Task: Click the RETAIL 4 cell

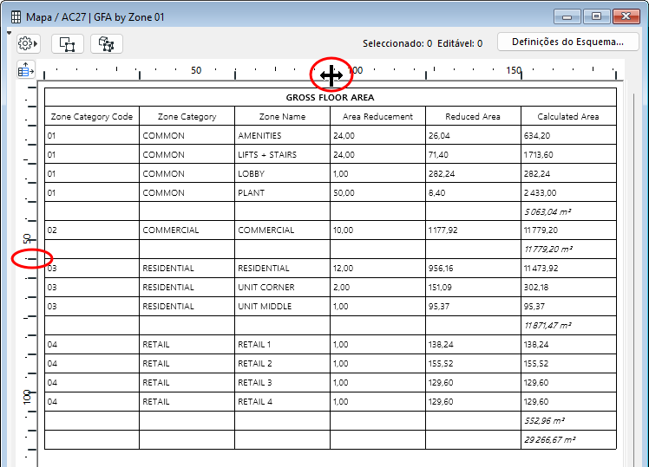Action: point(282,401)
